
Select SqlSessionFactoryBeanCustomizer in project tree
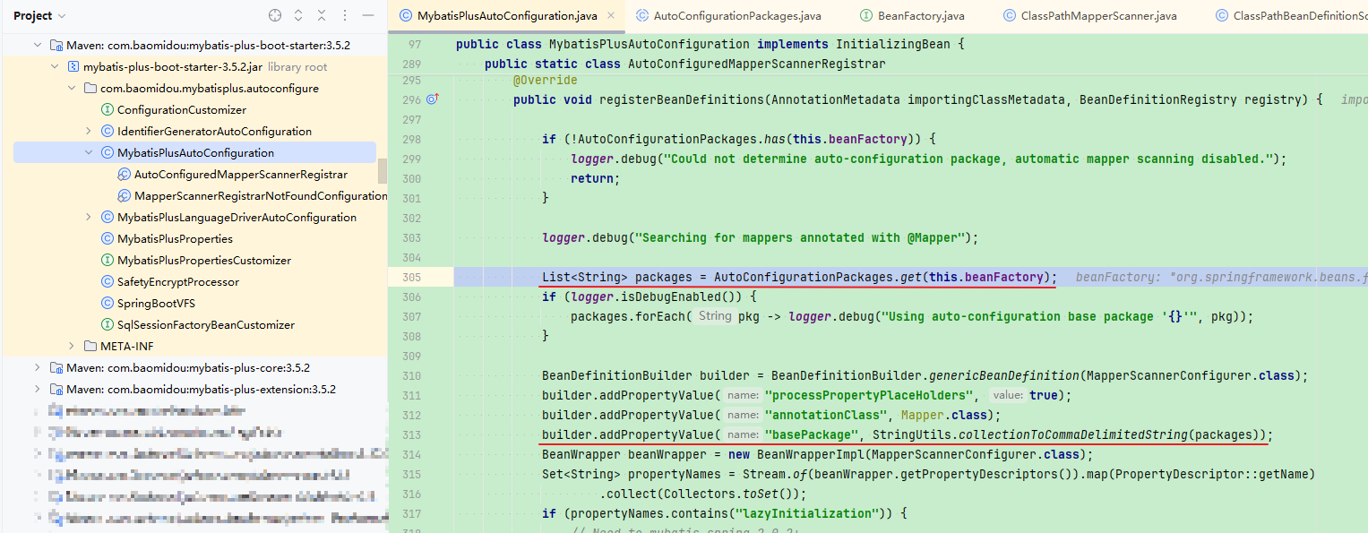206,325
